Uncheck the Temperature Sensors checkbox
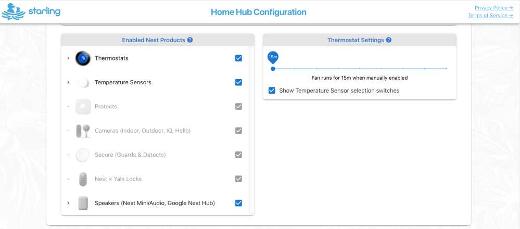Viewport: 520px width, 229px height. [x=238, y=82]
